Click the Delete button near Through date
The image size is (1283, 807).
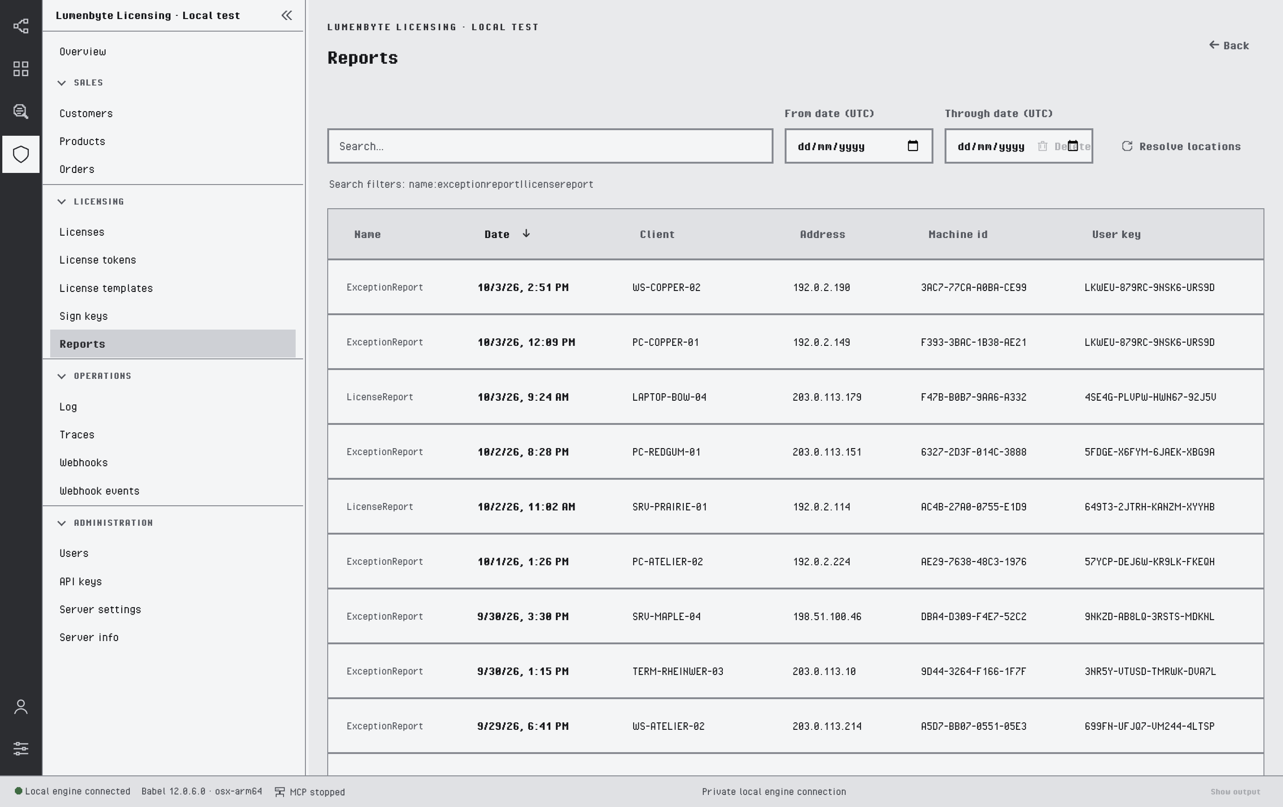(1064, 146)
